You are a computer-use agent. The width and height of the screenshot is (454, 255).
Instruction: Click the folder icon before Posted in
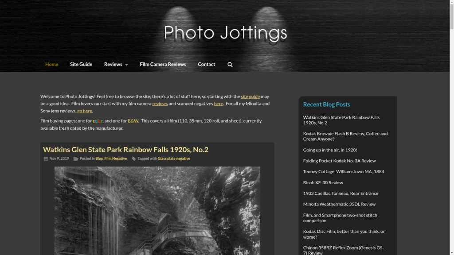(x=76, y=159)
